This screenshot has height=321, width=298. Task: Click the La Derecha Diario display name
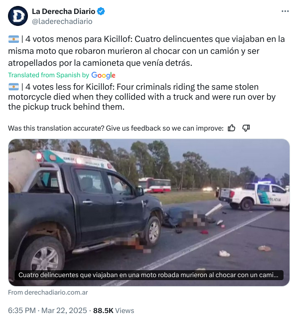tap(63, 11)
